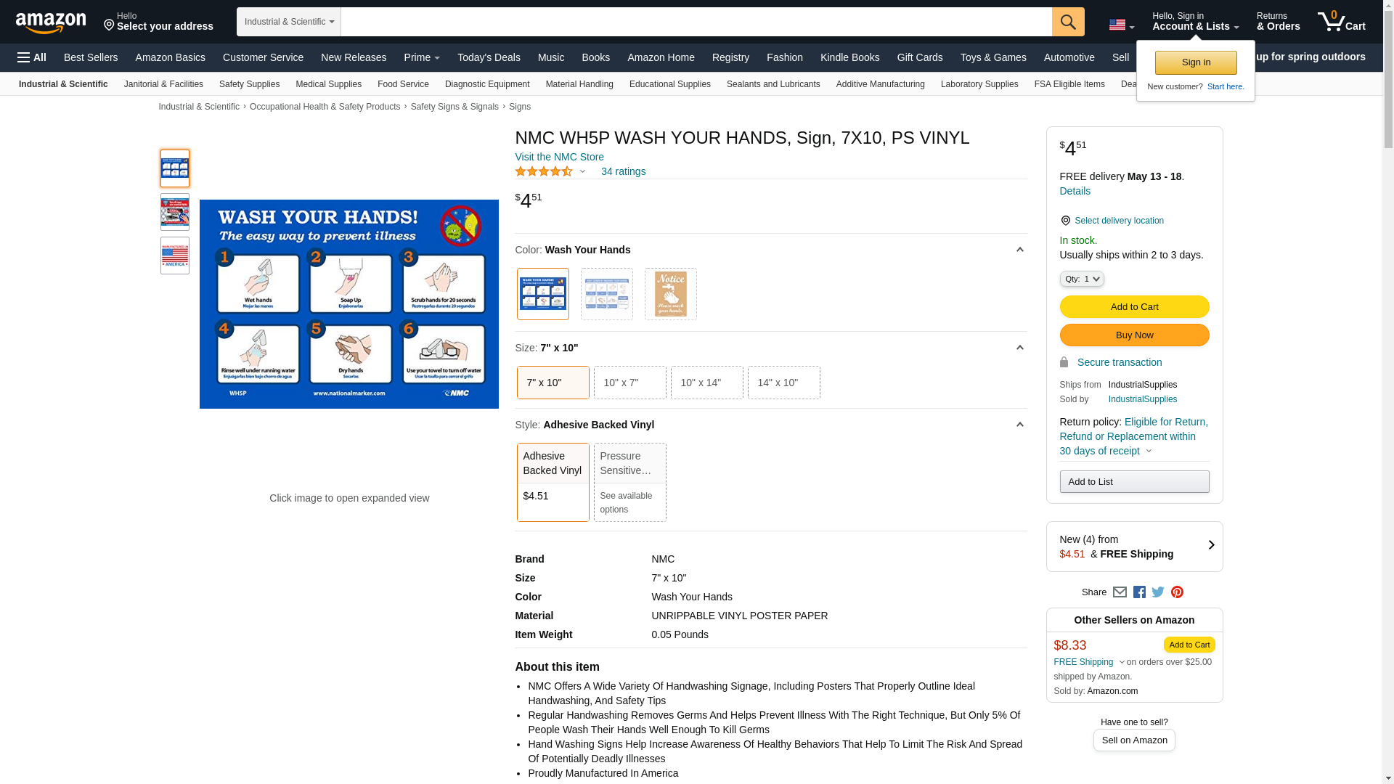
Task: Select the Manufactured in America thumbnail
Action: pos(175,256)
